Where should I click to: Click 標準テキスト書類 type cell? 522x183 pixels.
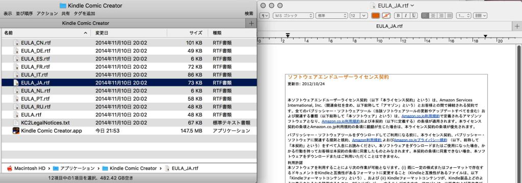pyautogui.click(x=231, y=123)
